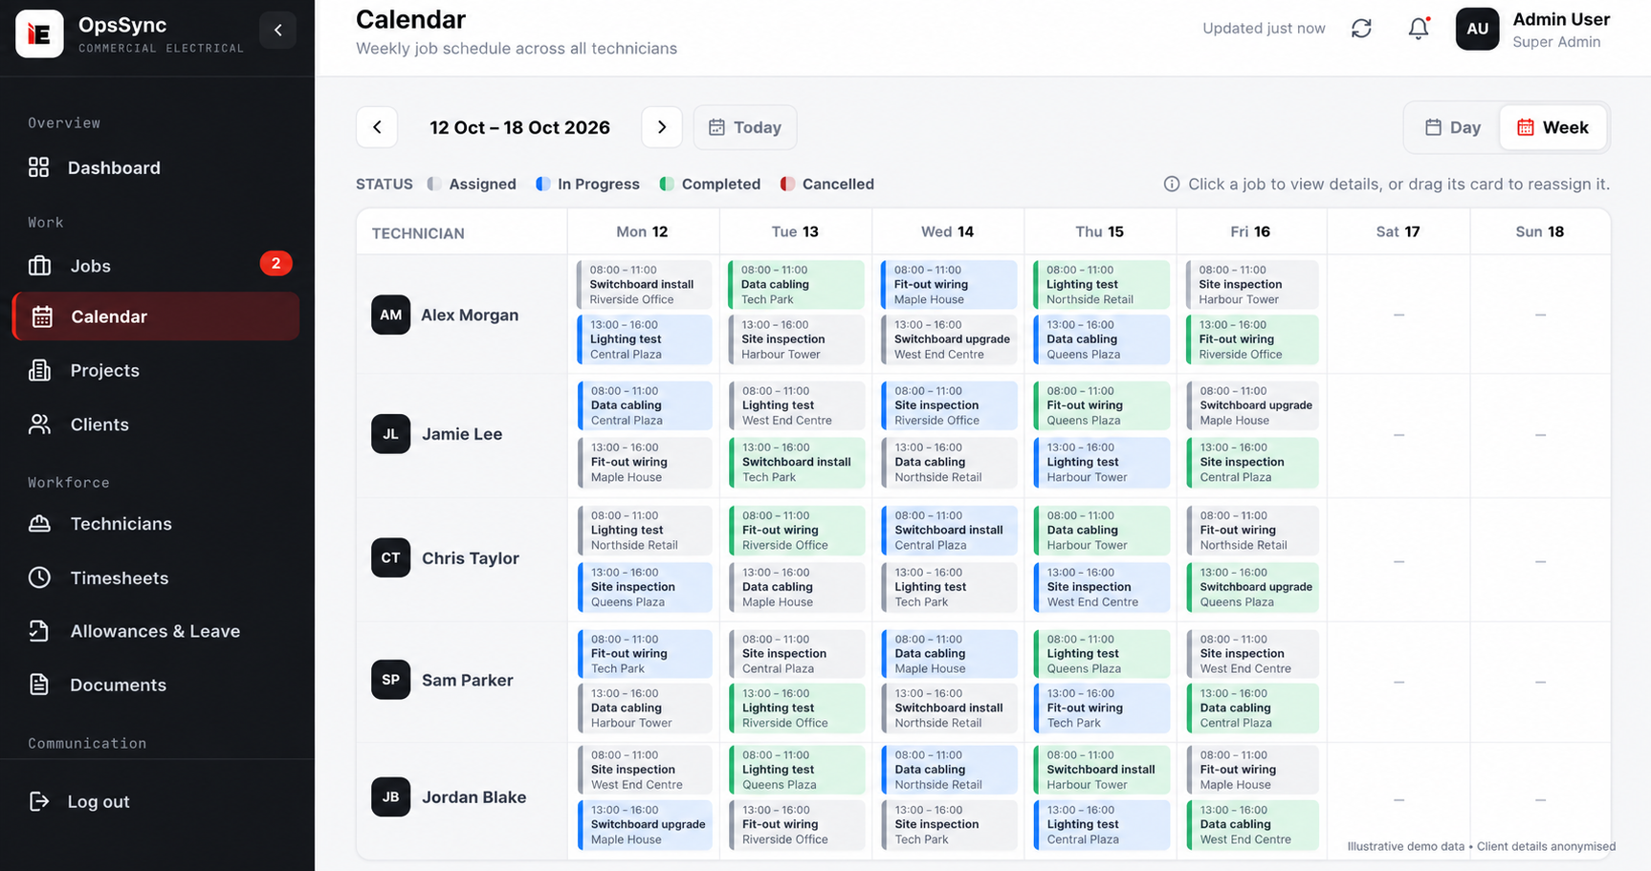This screenshot has width=1651, height=871.
Task: Jump to Today
Action: 745,127
